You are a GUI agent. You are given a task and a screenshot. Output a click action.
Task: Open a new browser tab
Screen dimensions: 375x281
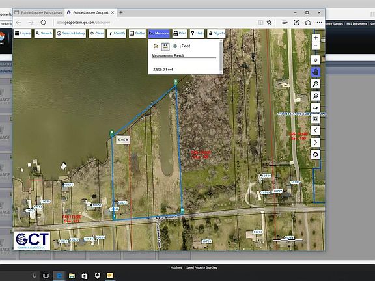(121, 12)
